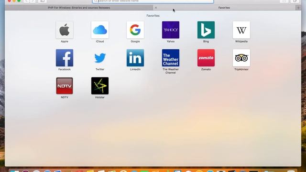
Task: Switch to PHP For Windows tab
Action: point(79,8)
